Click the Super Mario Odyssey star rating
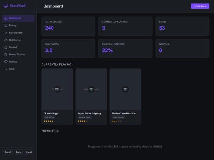 (82, 121)
